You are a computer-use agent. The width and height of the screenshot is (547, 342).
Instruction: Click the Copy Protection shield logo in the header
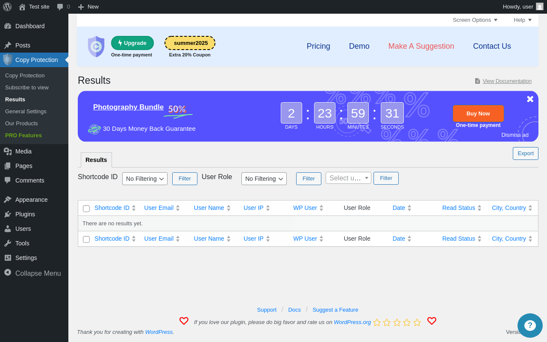point(96,46)
